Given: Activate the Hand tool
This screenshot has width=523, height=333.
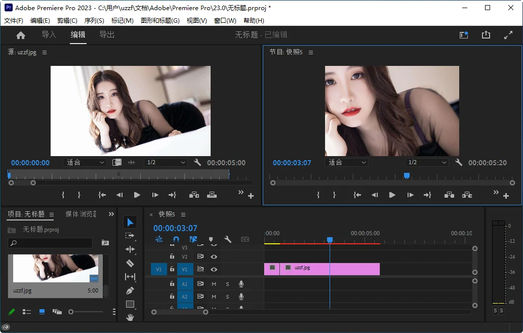Looking at the screenshot, I should click(130, 317).
